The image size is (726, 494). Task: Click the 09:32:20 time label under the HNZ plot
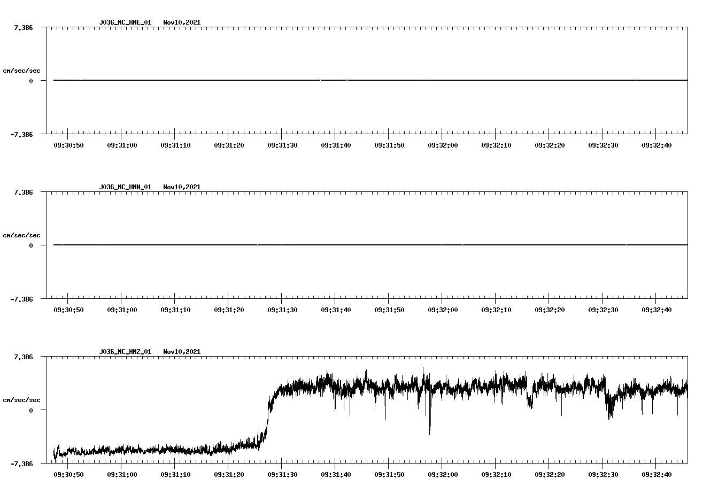550,475
